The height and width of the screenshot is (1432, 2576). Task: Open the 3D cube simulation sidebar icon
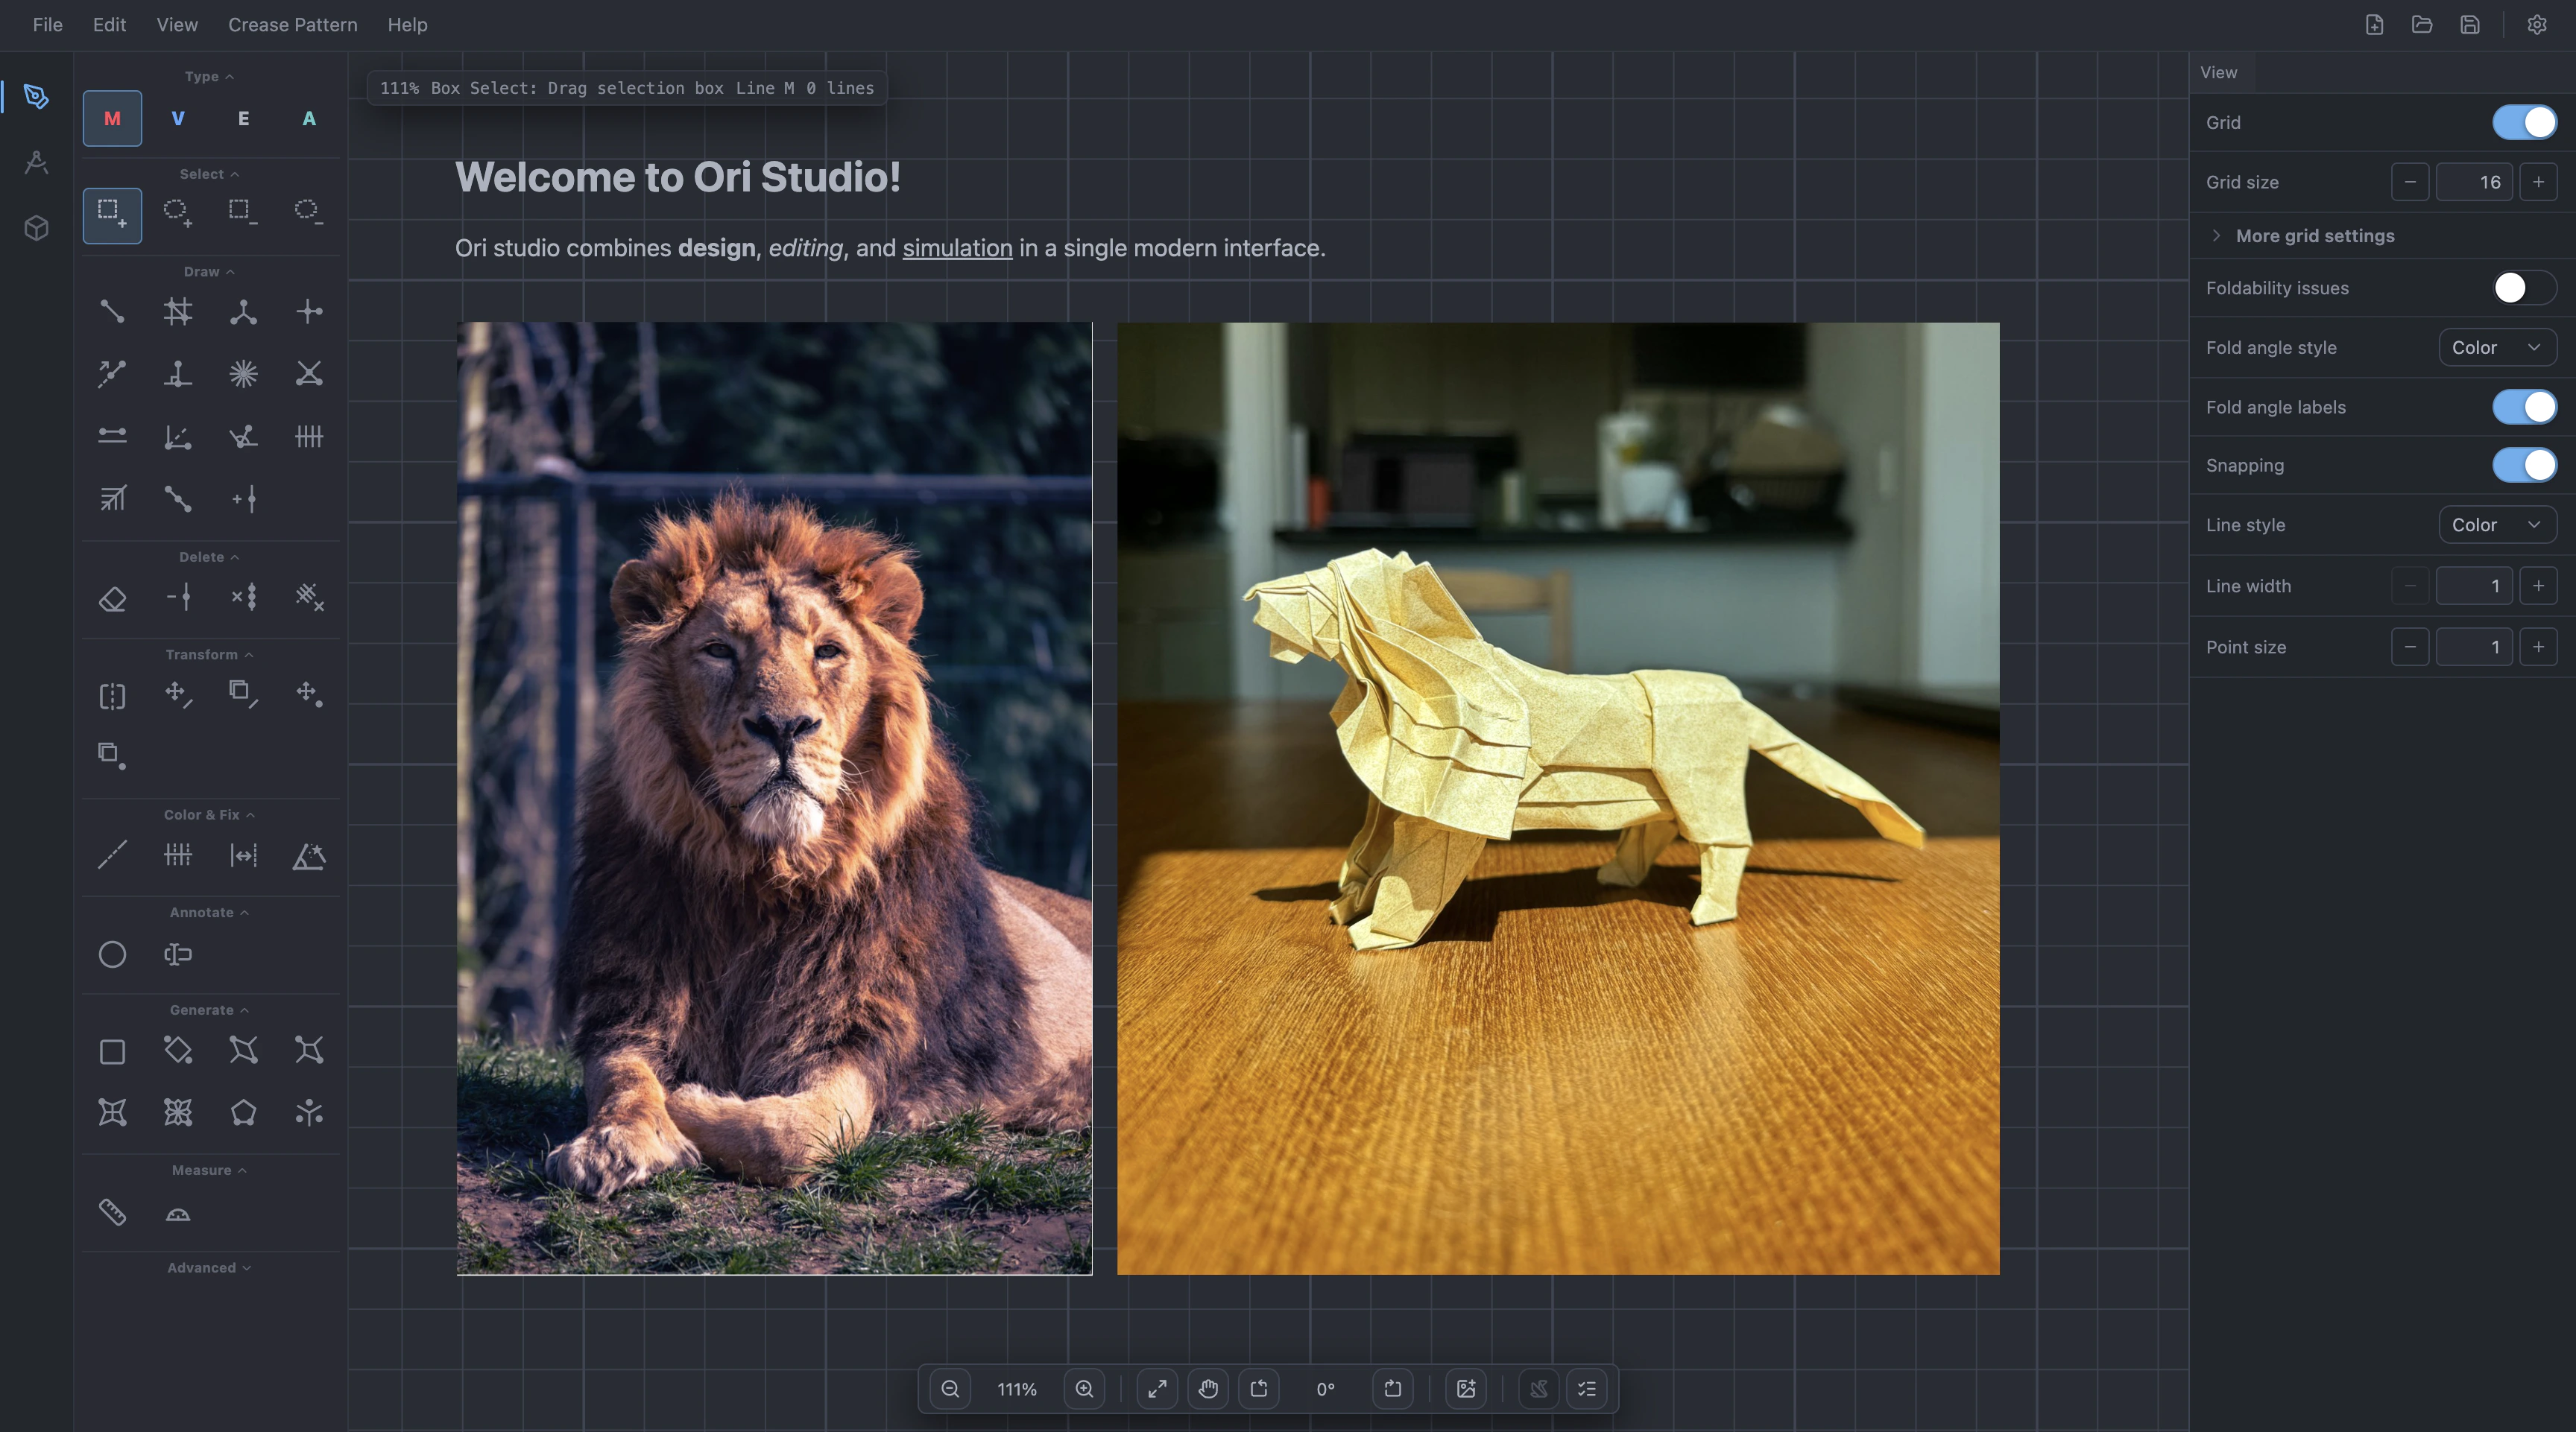point(37,228)
